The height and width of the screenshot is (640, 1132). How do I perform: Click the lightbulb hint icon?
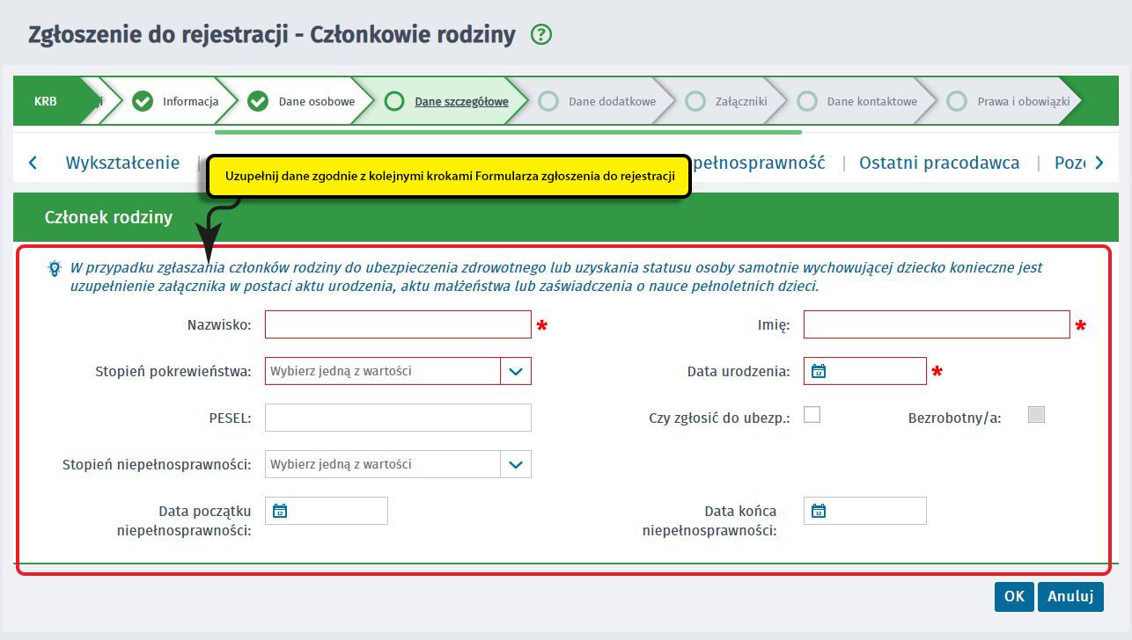click(x=55, y=268)
